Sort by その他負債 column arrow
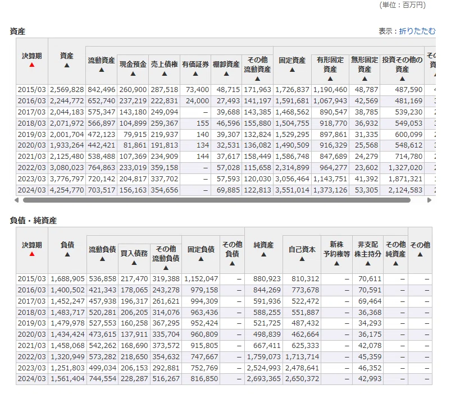The image size is (451, 394). tap(232, 263)
